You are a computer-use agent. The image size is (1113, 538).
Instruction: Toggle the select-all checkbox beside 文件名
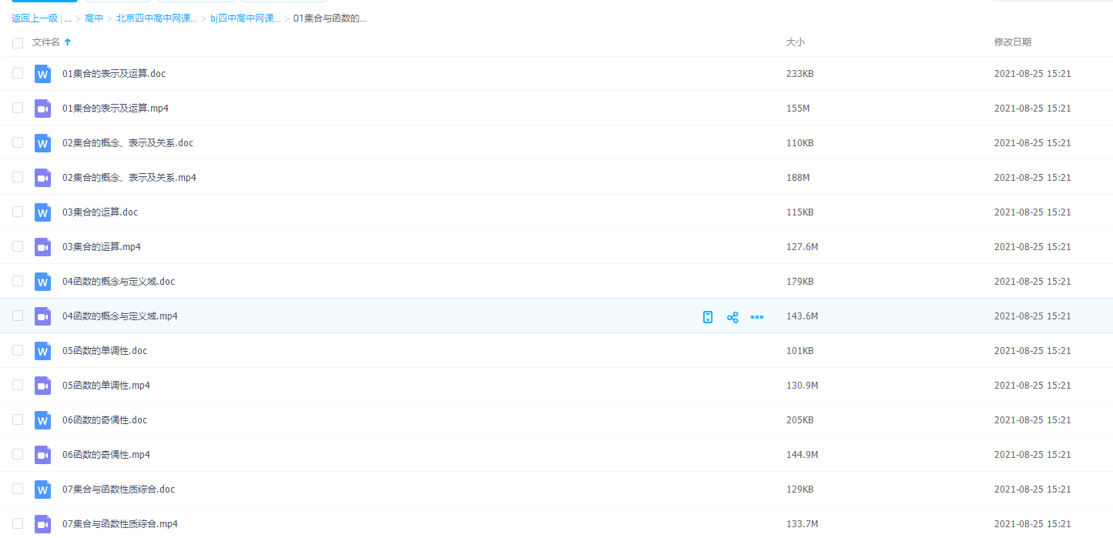pyautogui.click(x=18, y=43)
